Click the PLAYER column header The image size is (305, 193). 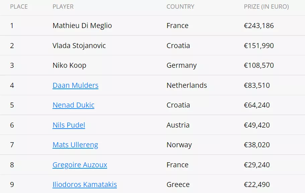[63, 7]
